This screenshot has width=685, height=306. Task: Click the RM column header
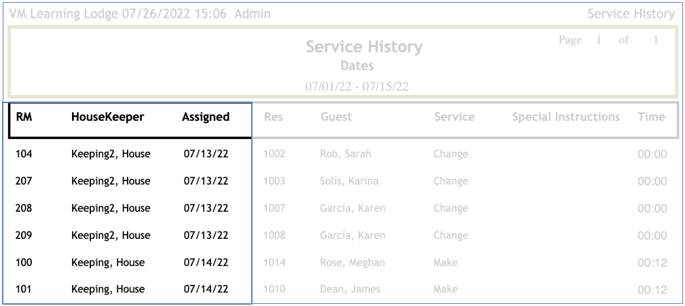(24, 117)
